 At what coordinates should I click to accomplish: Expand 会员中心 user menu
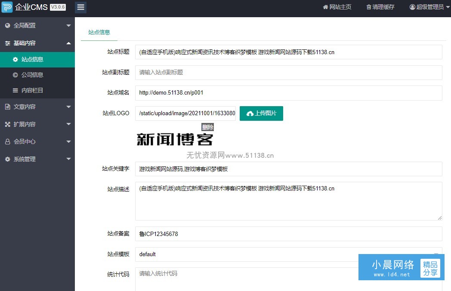tap(37, 142)
